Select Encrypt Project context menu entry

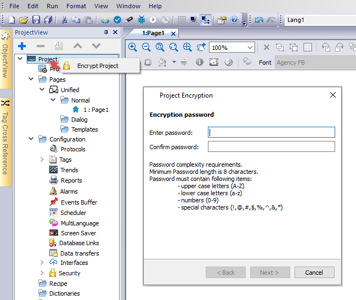[x=98, y=66]
